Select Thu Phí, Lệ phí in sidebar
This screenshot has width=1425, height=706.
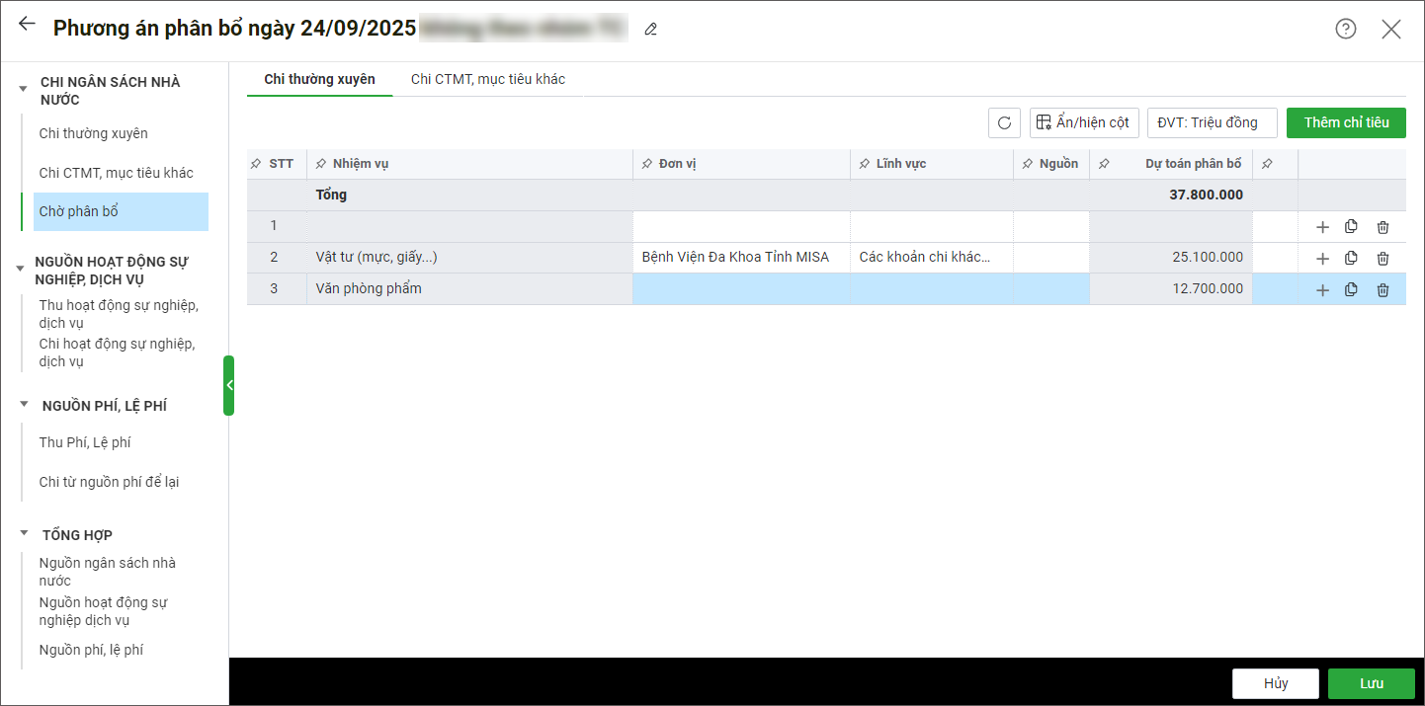click(x=85, y=442)
